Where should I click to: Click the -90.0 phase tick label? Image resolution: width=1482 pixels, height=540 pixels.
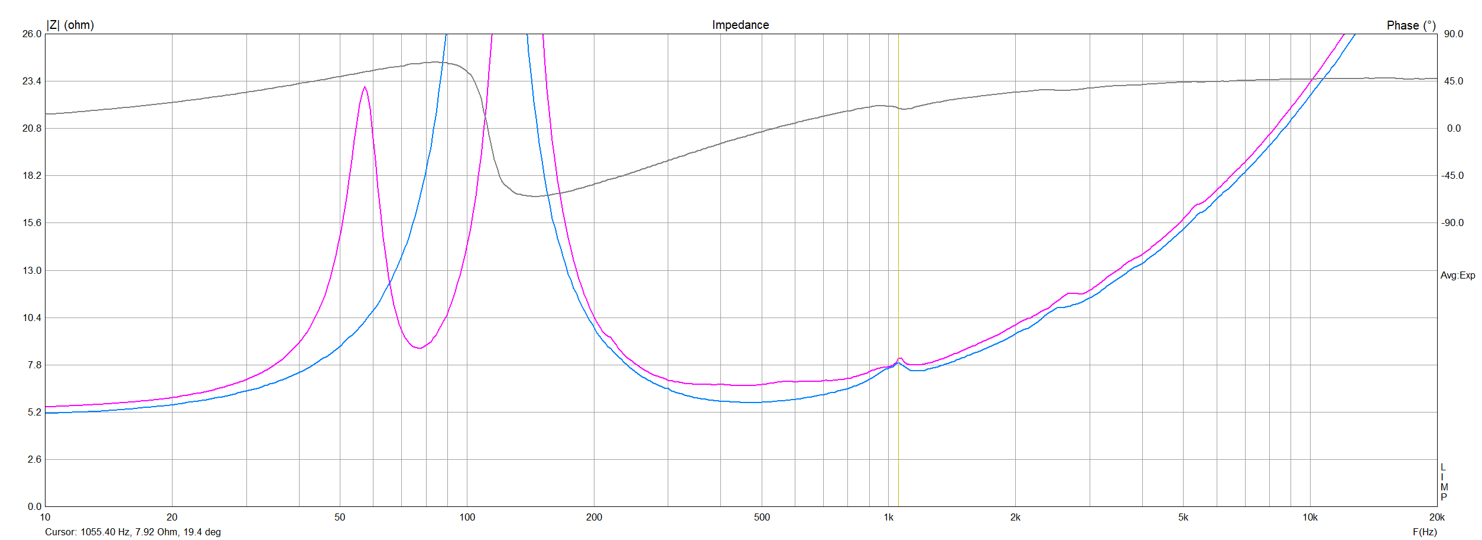point(1452,222)
